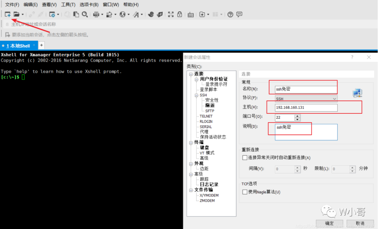378x229 pixels.
Task: Open dropdown arrow beside Print icon
Action: (102, 14)
